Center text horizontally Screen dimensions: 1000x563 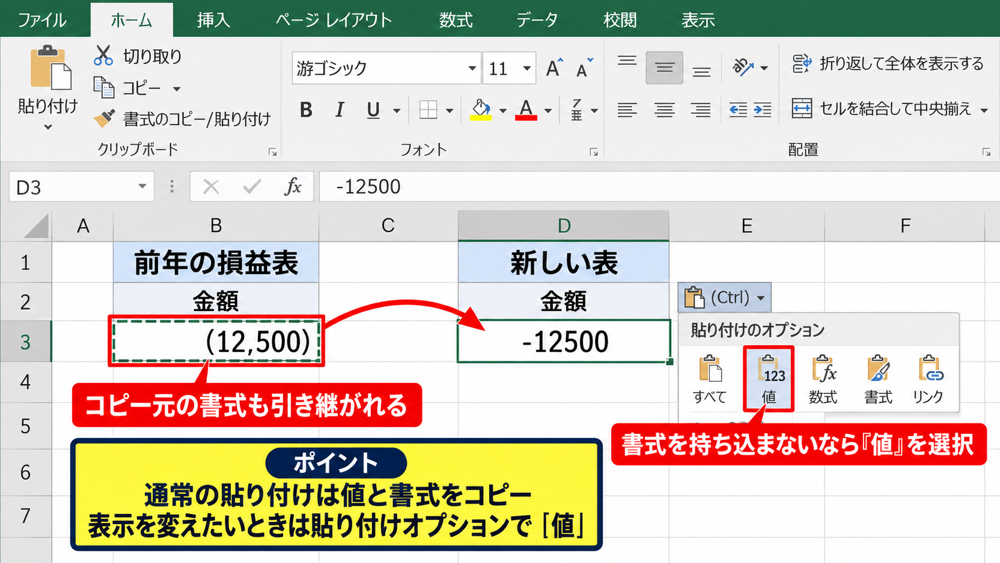[x=664, y=110]
